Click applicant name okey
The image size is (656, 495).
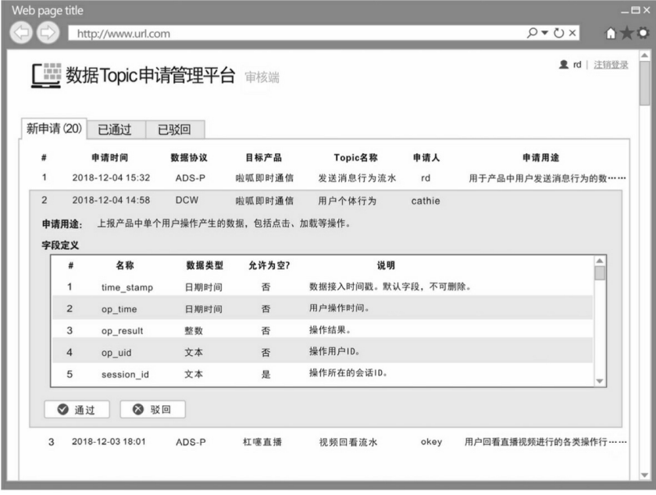(431, 442)
